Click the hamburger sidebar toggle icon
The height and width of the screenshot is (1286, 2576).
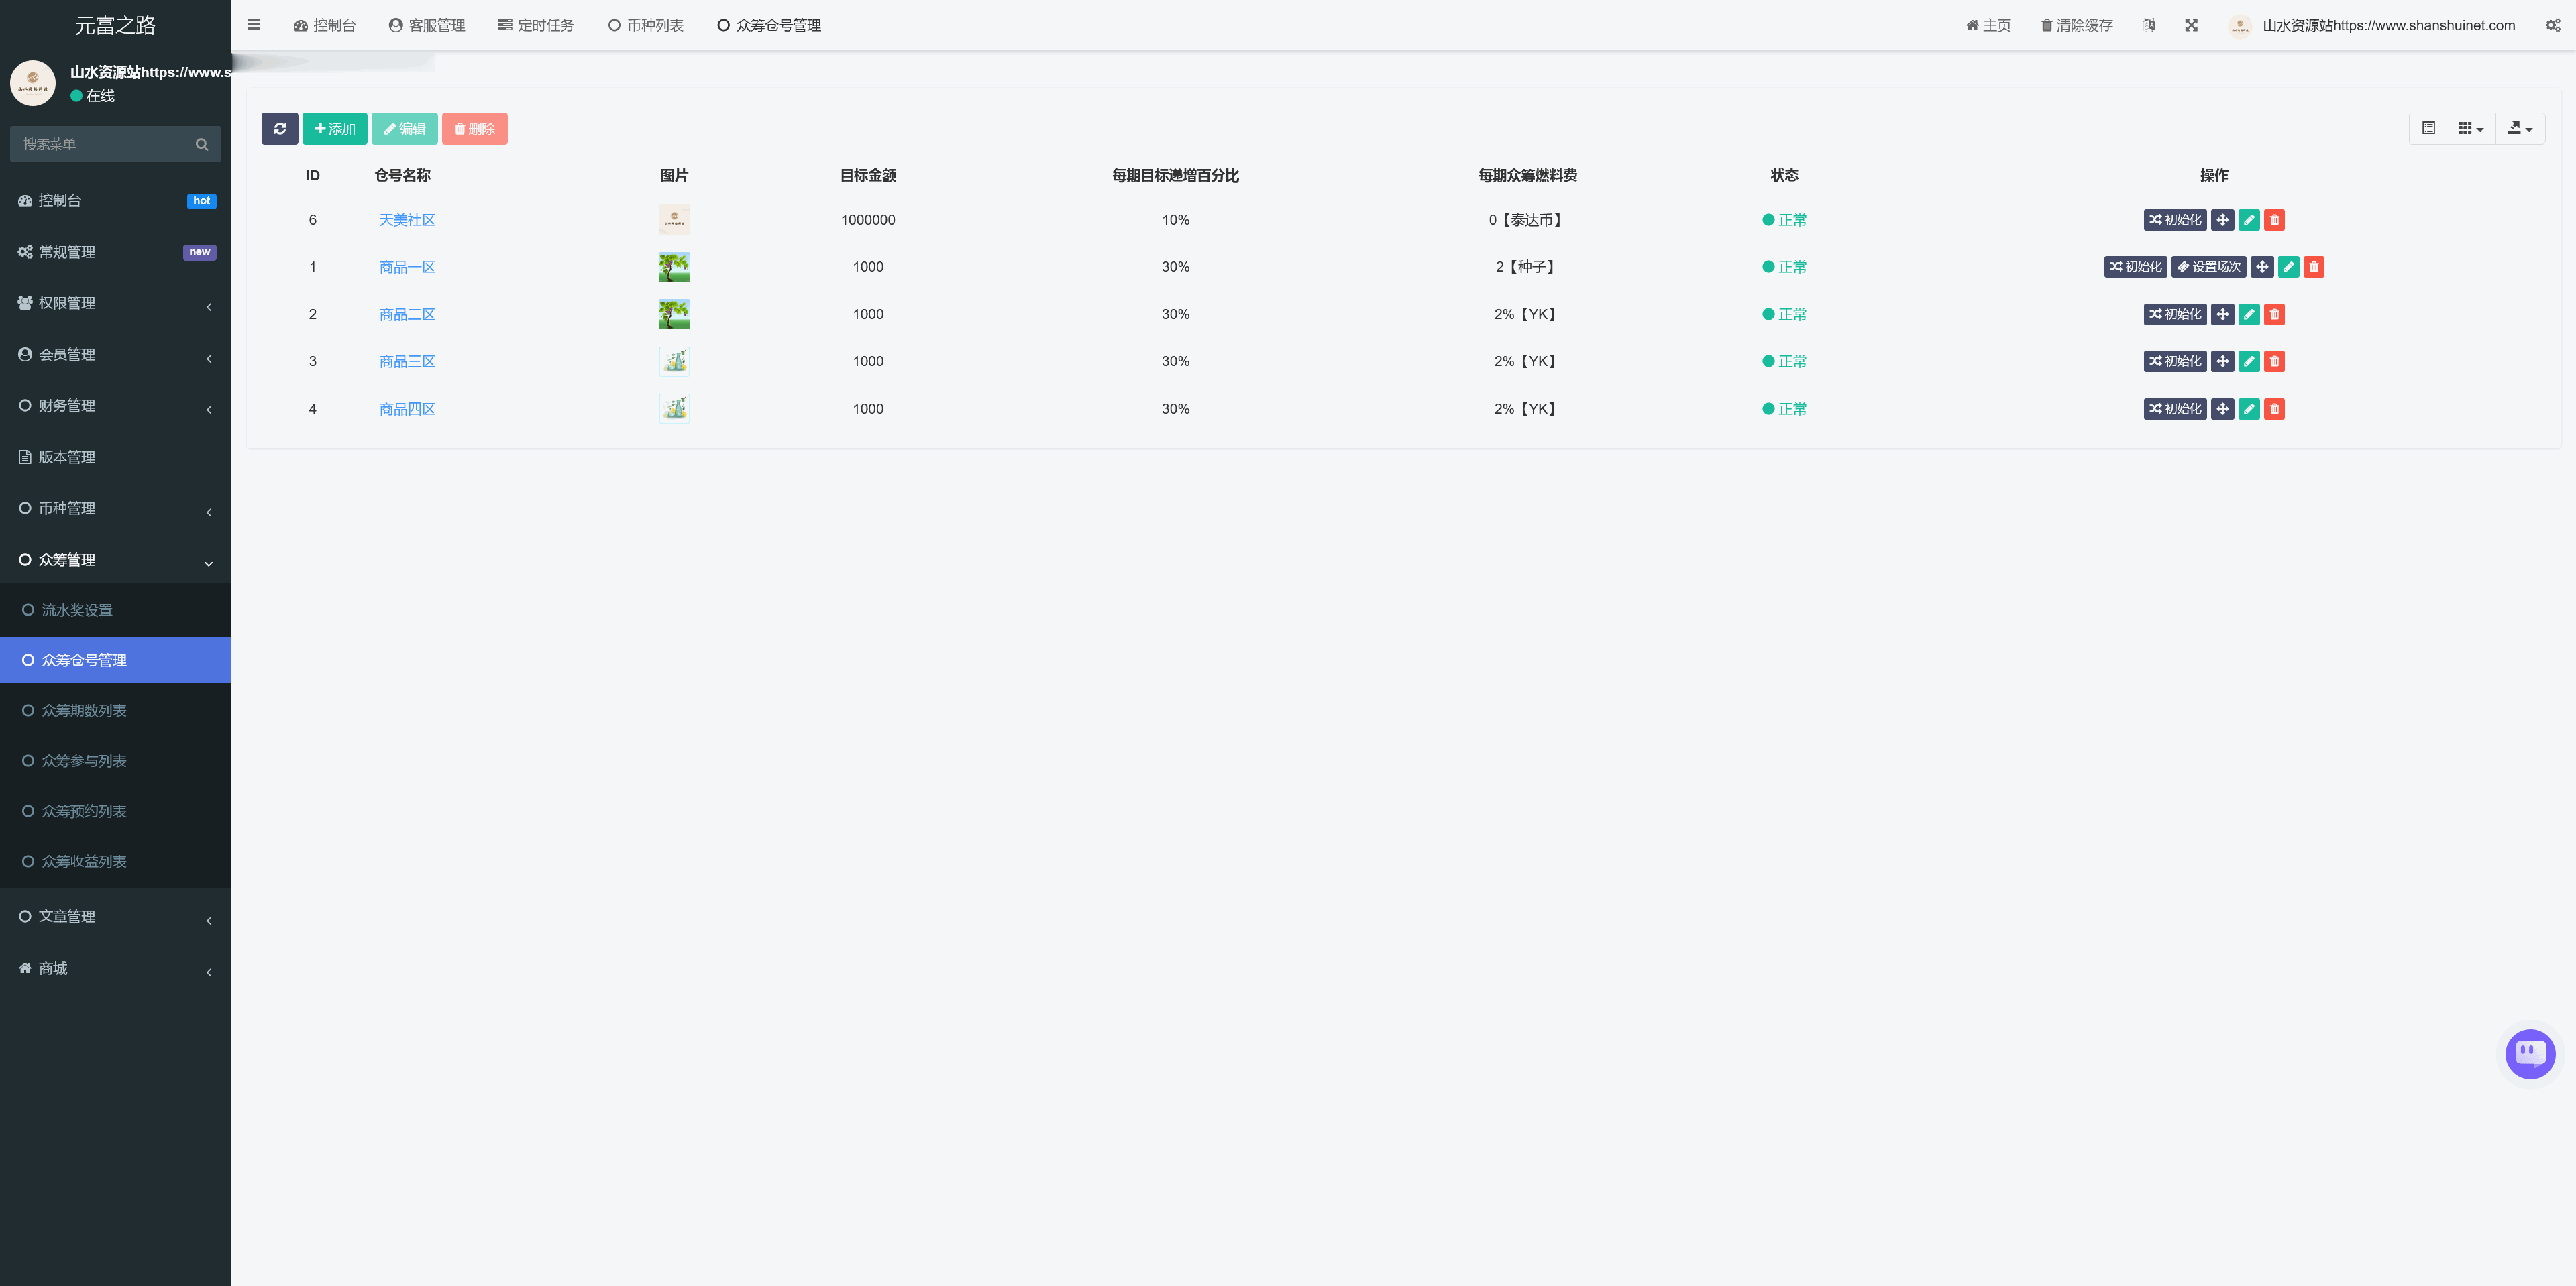(254, 25)
